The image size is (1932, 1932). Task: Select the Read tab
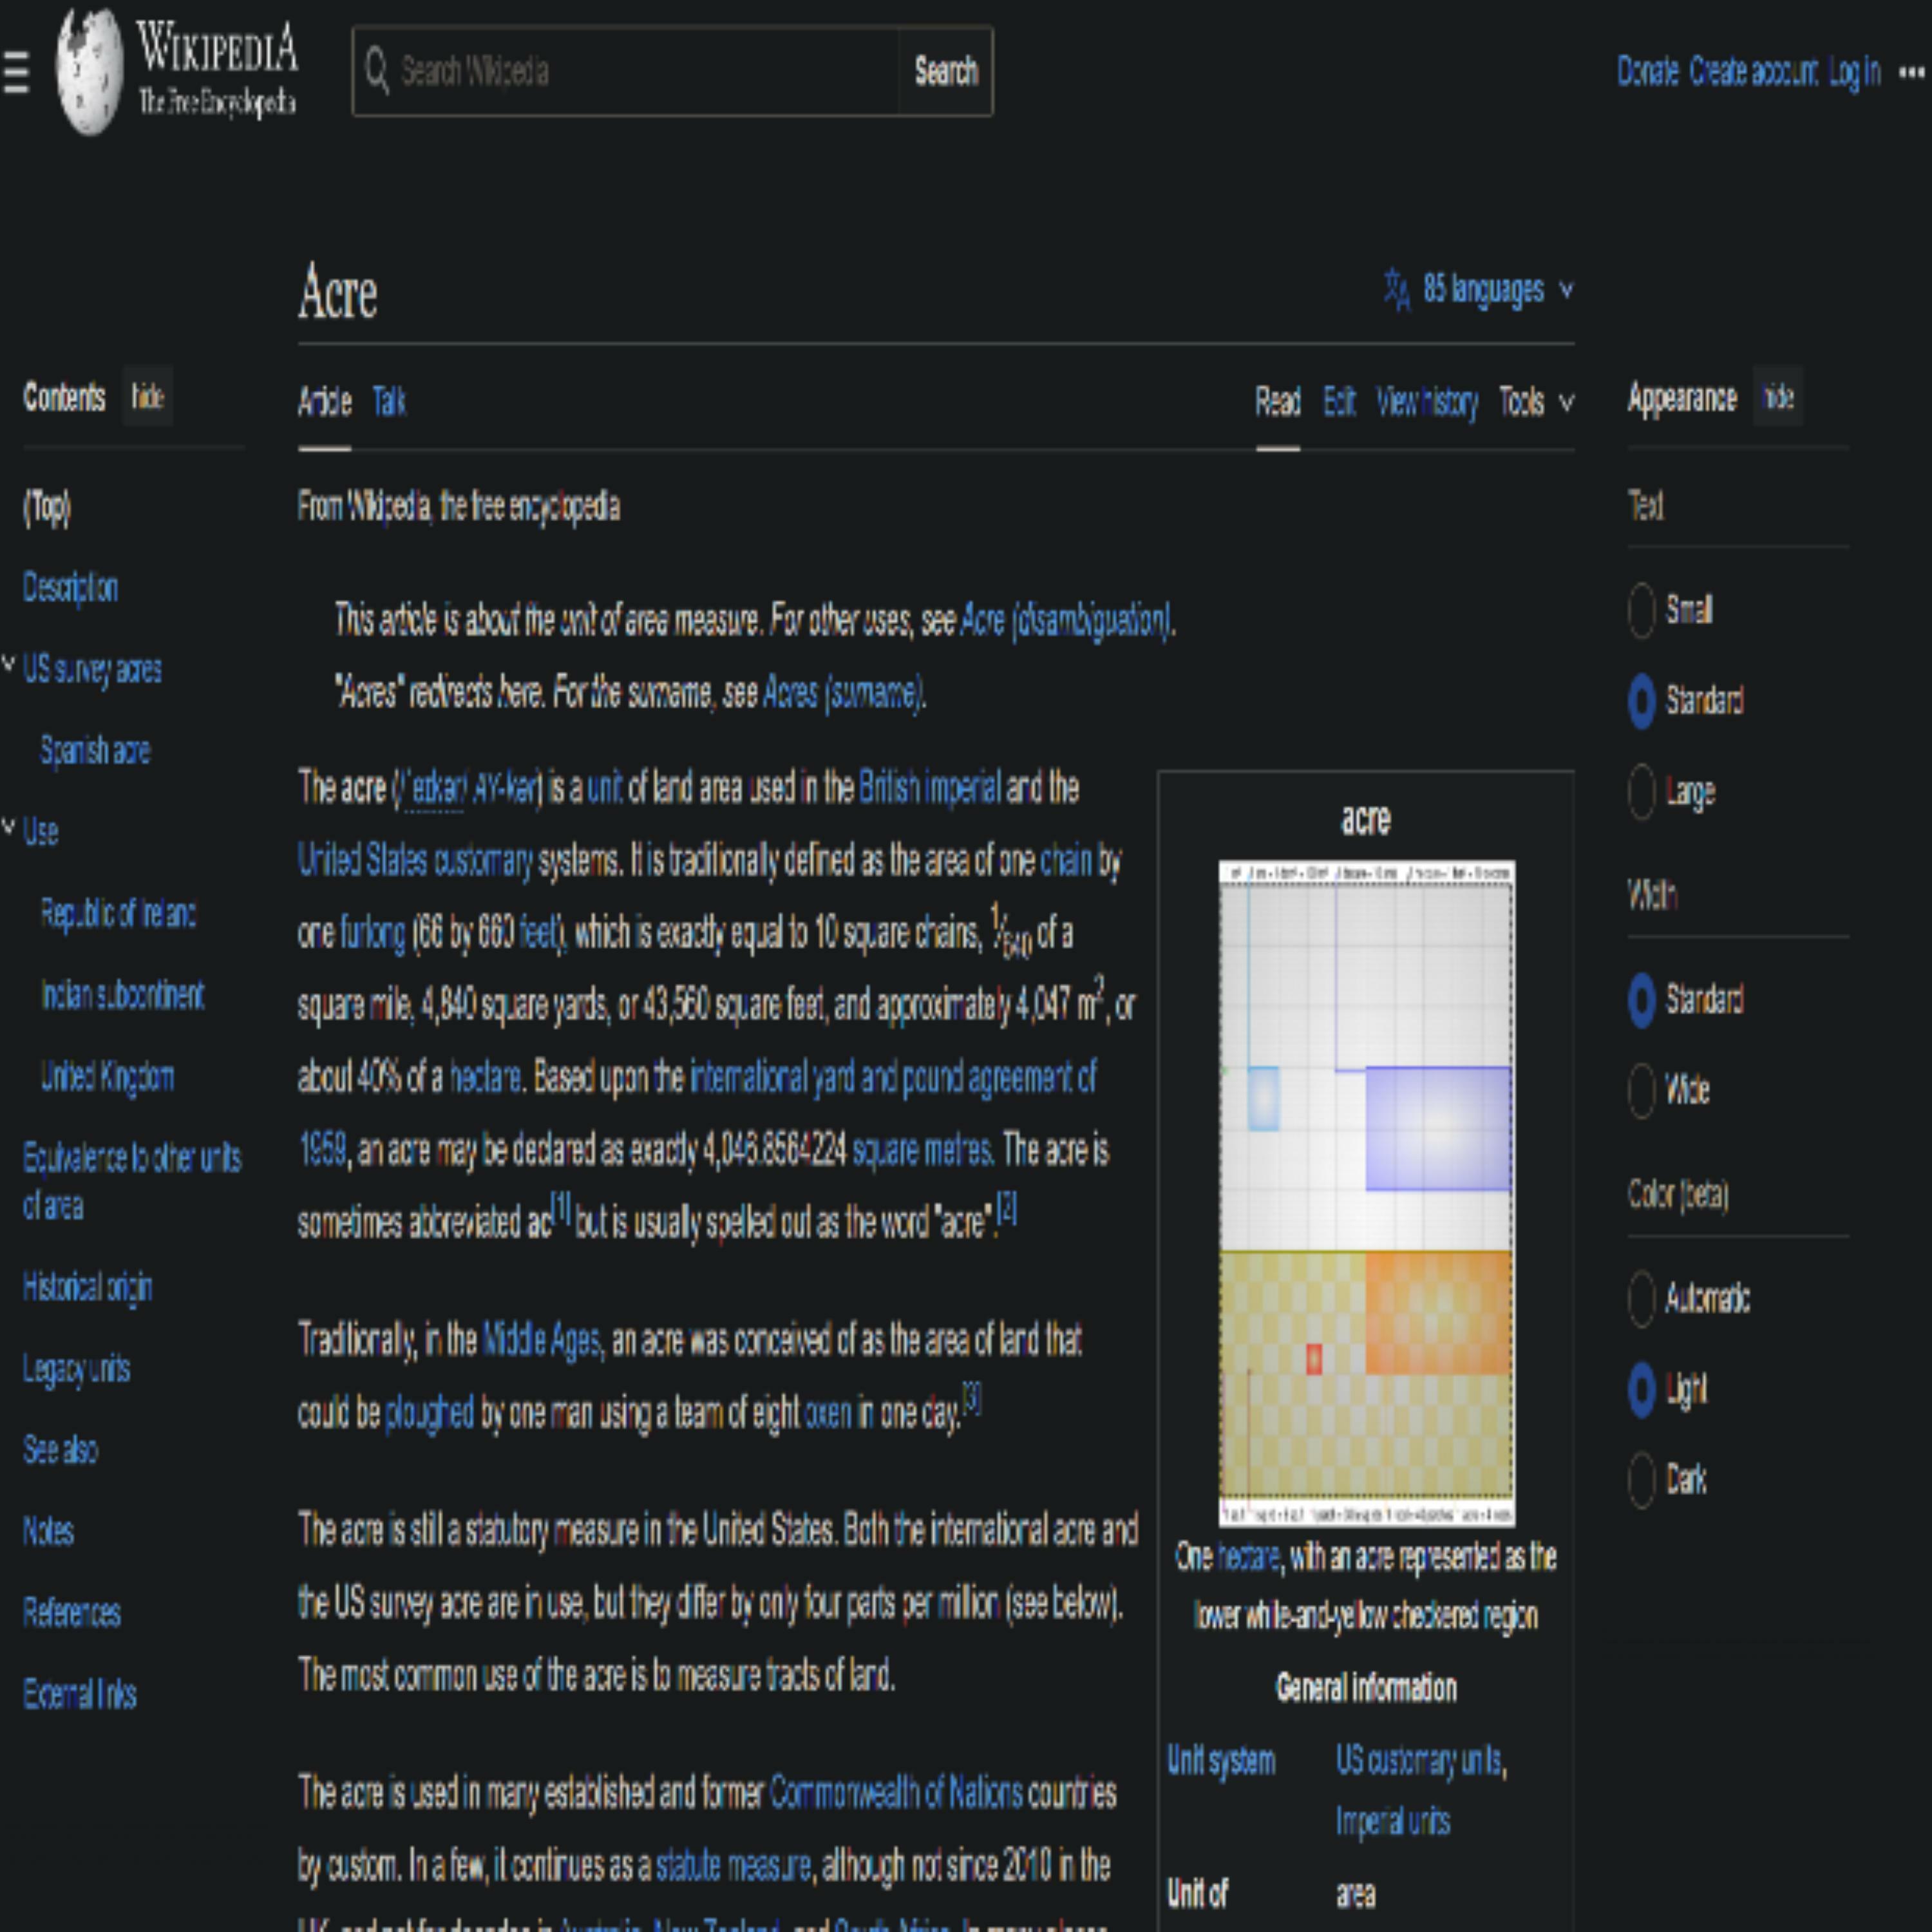click(x=1277, y=402)
